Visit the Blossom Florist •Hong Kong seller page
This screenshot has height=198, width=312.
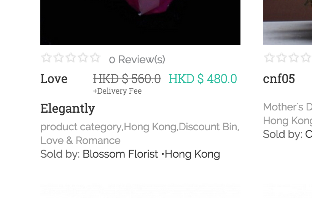pos(151,154)
